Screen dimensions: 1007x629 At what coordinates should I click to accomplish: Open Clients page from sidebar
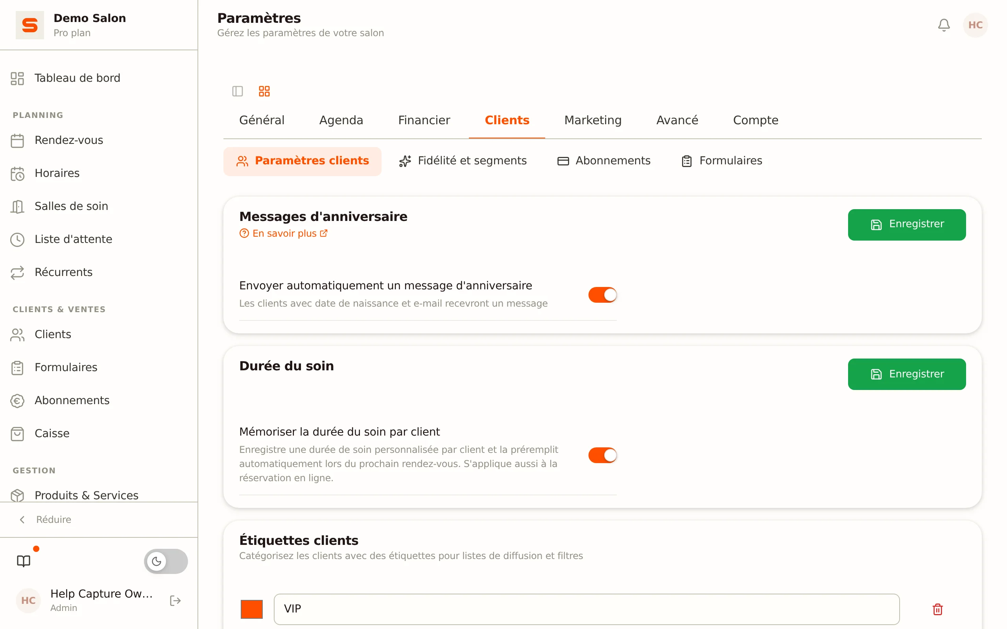coord(53,335)
